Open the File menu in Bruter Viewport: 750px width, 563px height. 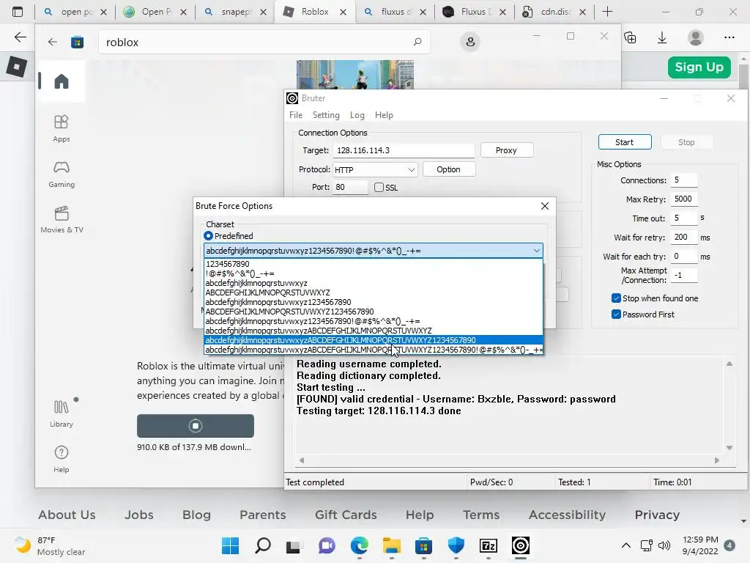pyautogui.click(x=296, y=115)
